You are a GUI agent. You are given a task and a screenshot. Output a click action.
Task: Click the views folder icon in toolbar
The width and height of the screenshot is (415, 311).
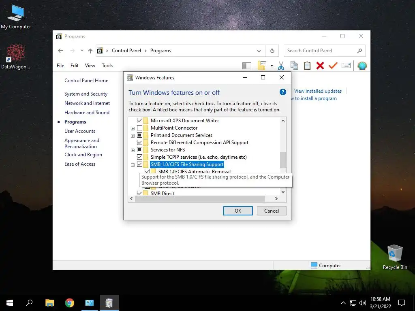262,66
